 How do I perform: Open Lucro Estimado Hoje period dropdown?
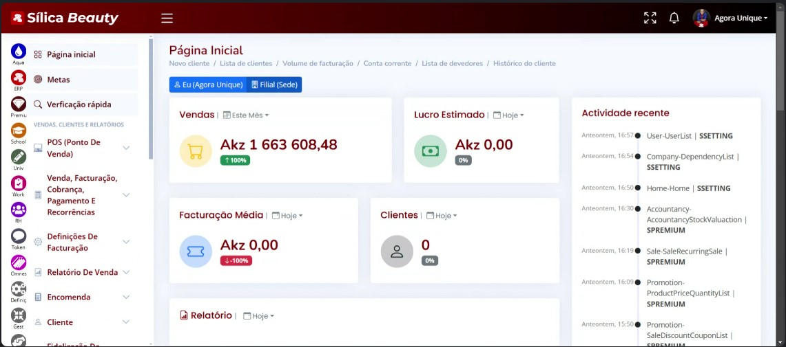click(508, 115)
